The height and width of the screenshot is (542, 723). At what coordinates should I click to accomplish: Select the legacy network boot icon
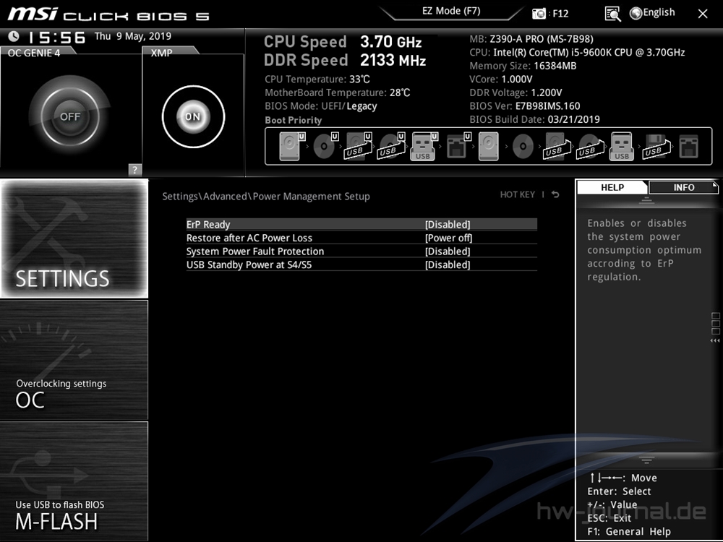689,147
